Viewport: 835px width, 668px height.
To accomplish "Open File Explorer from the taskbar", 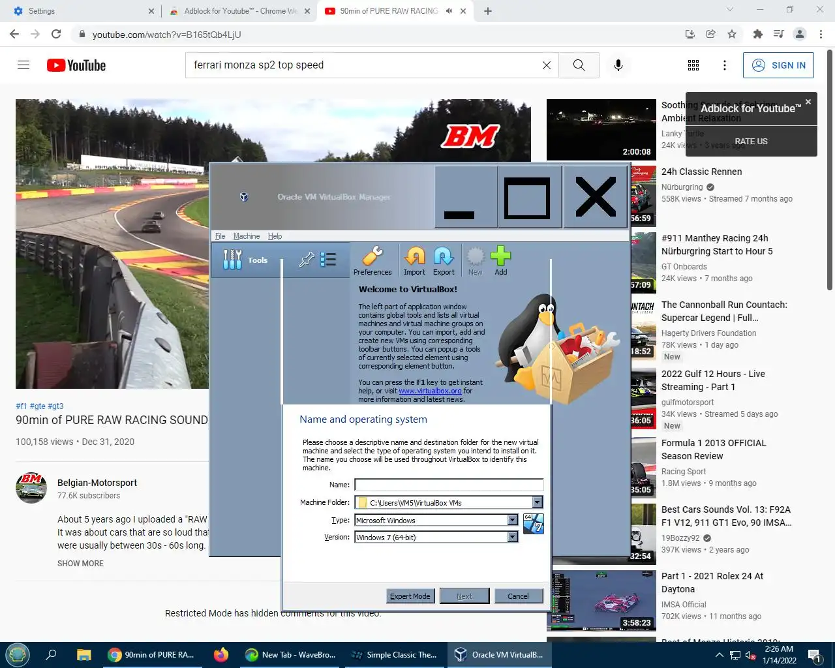I will [x=83, y=654].
